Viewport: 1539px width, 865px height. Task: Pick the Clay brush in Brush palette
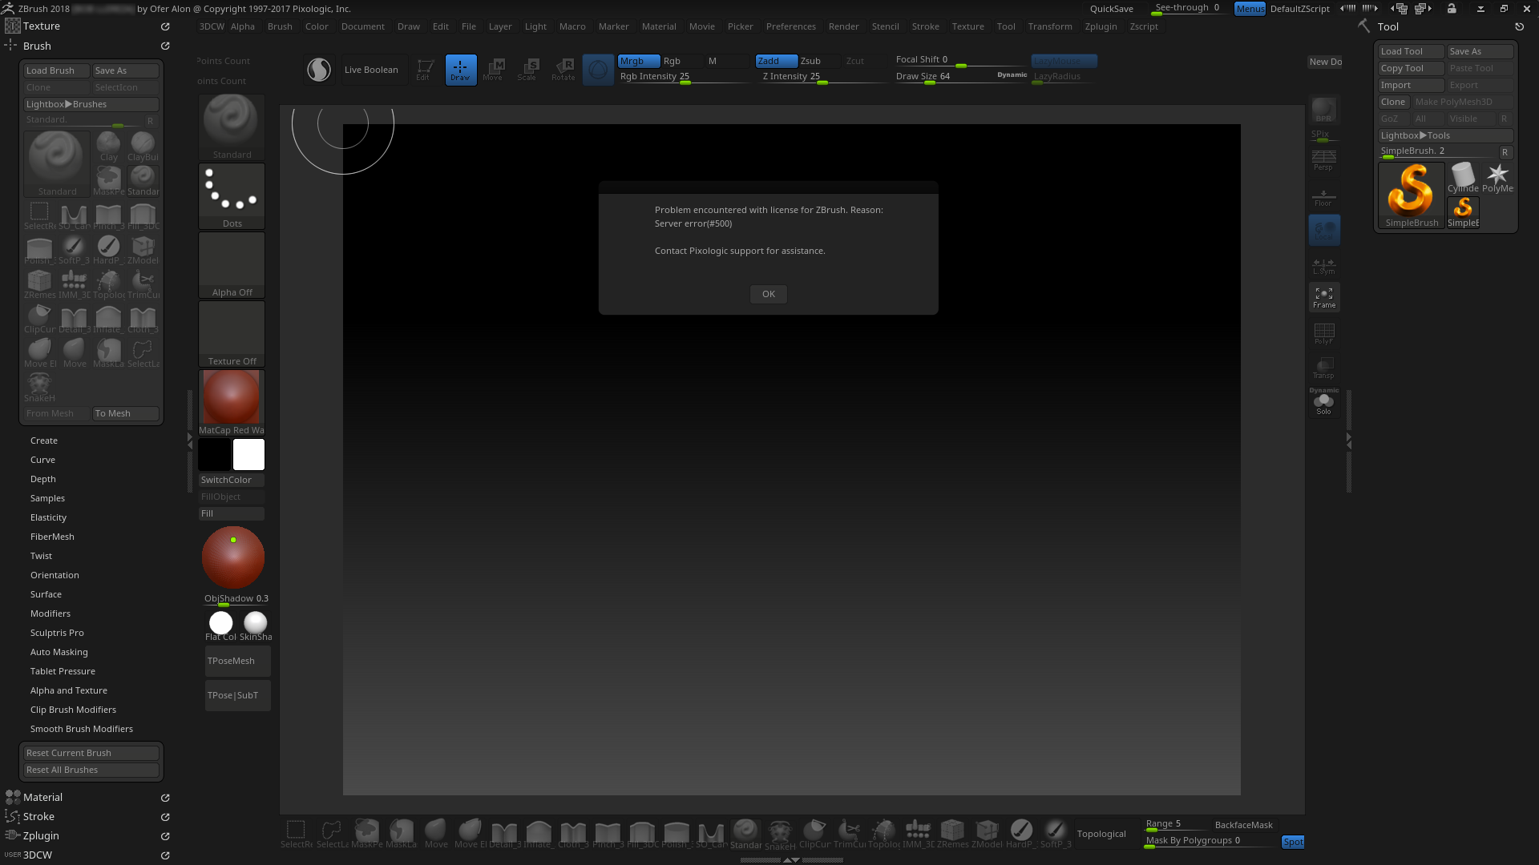(108, 147)
